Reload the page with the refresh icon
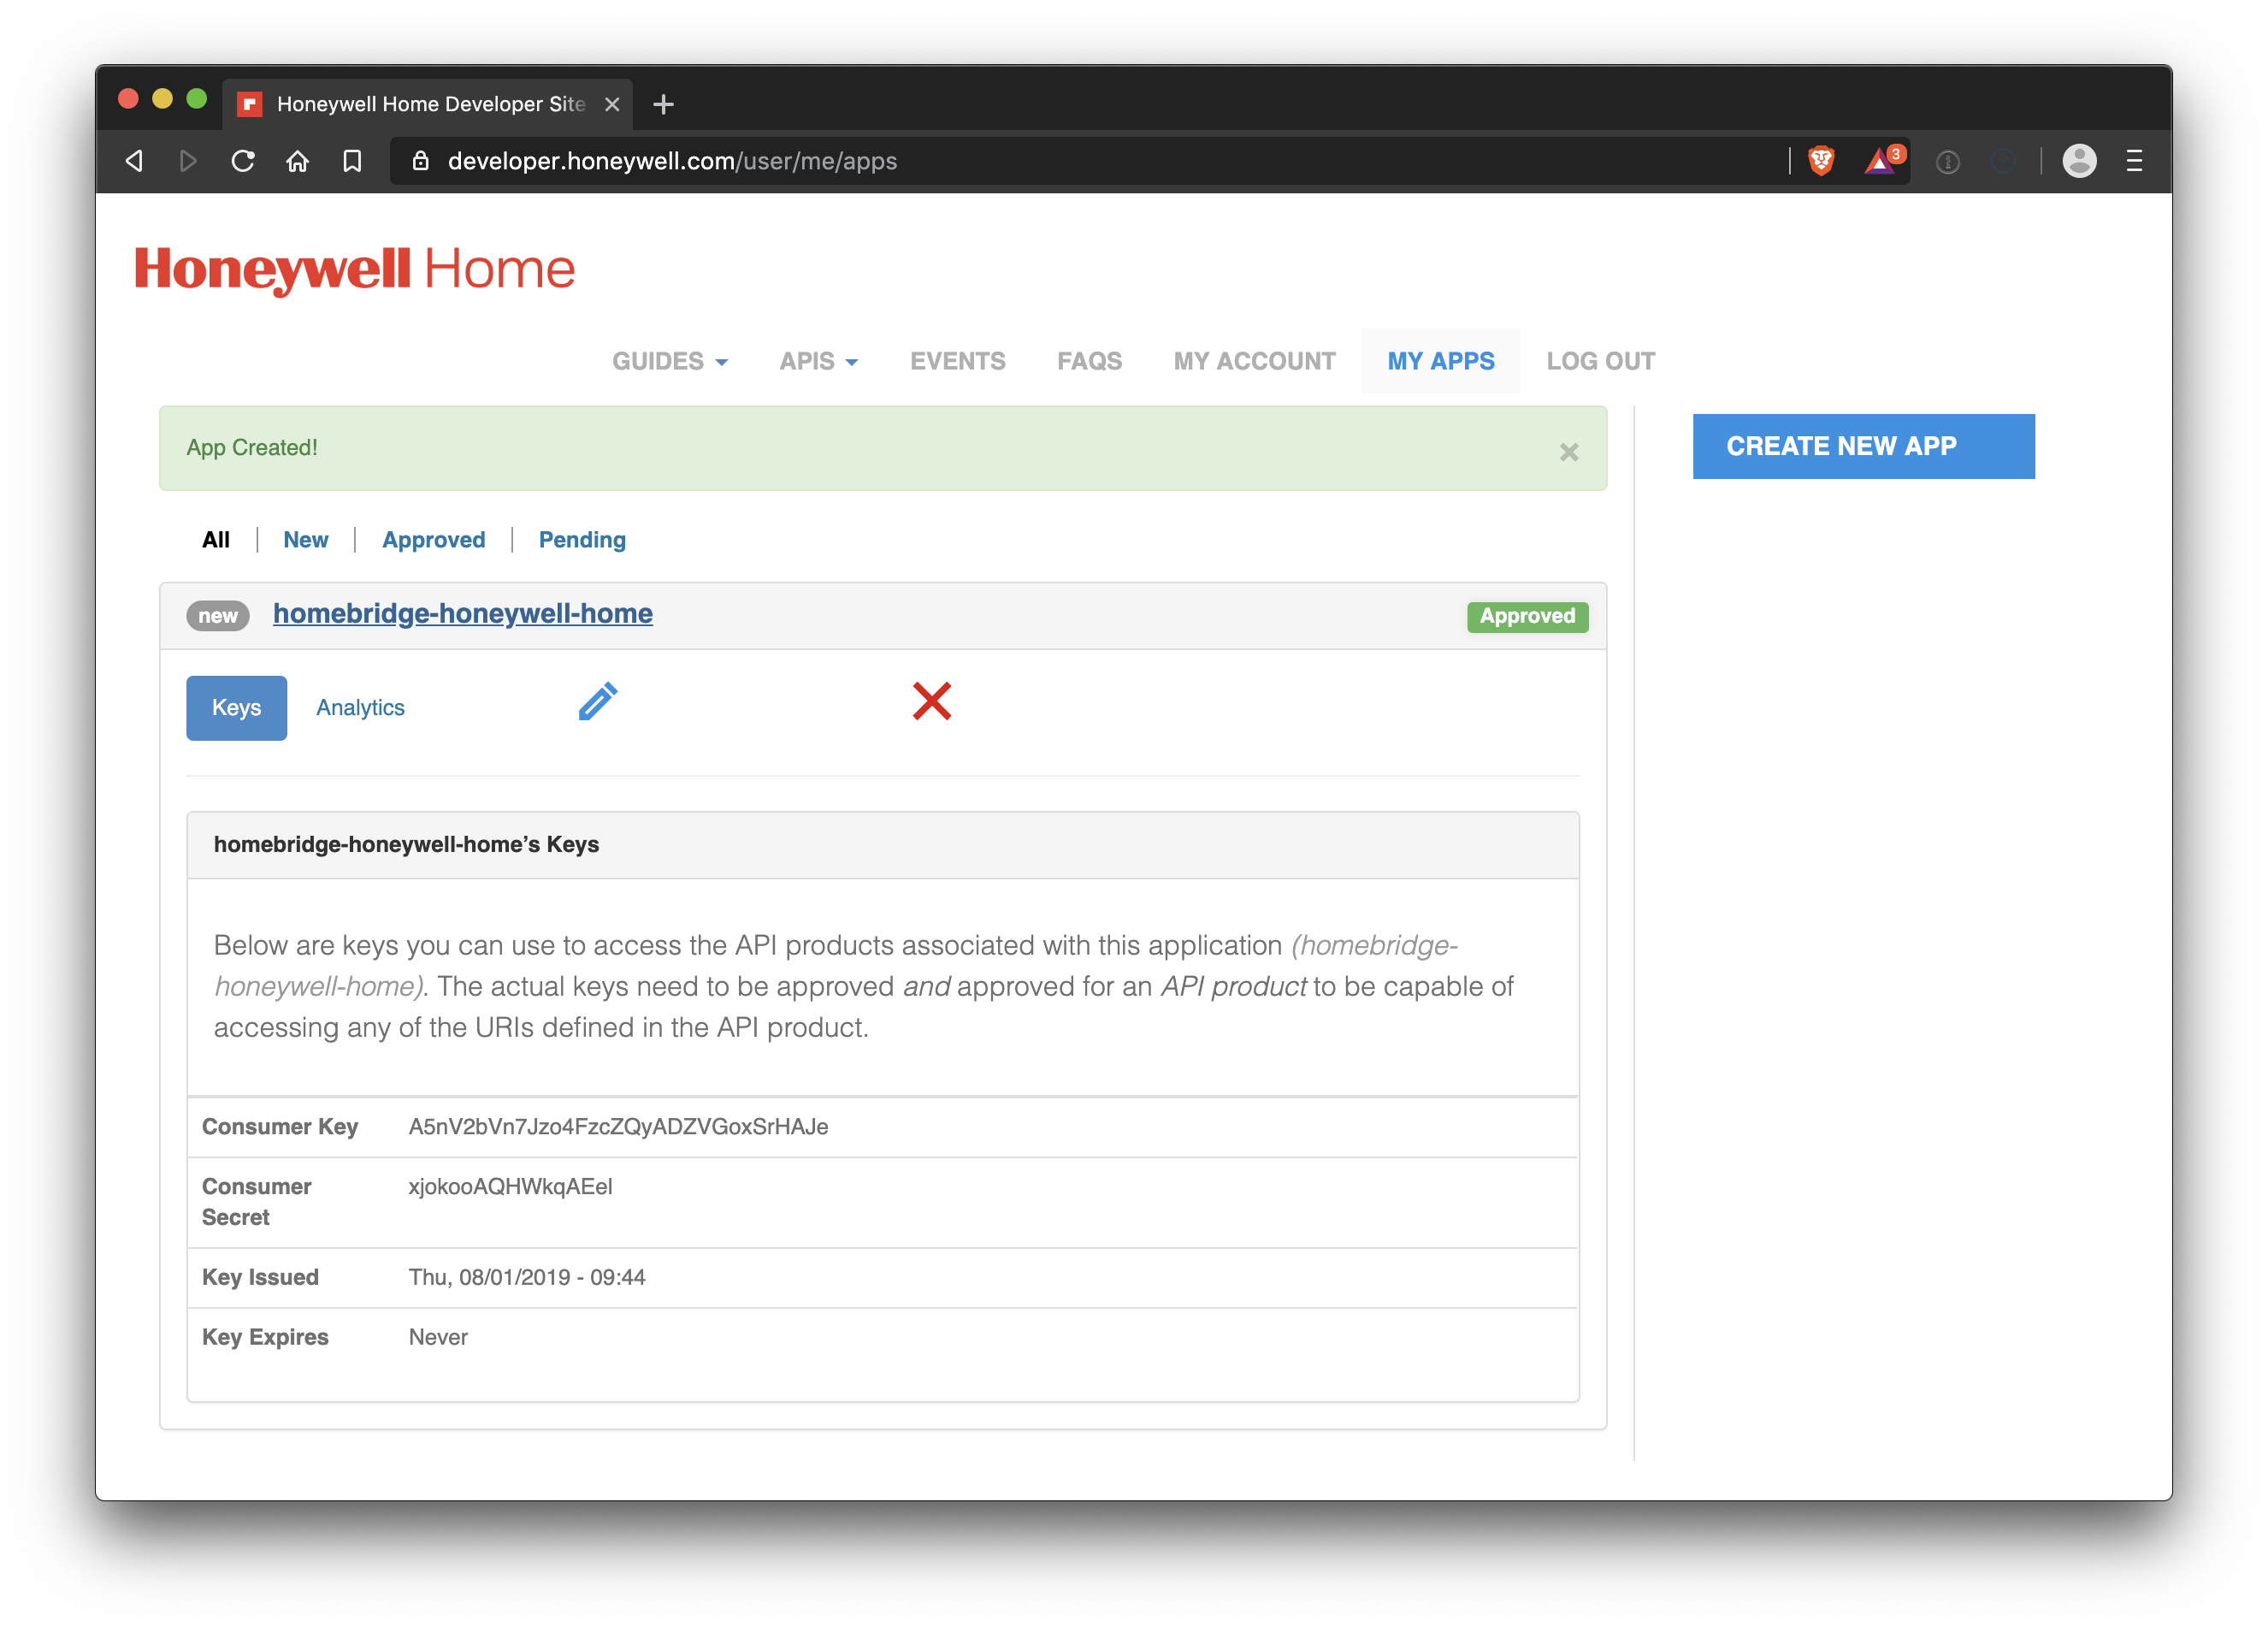This screenshot has width=2268, height=1627. 243,161
